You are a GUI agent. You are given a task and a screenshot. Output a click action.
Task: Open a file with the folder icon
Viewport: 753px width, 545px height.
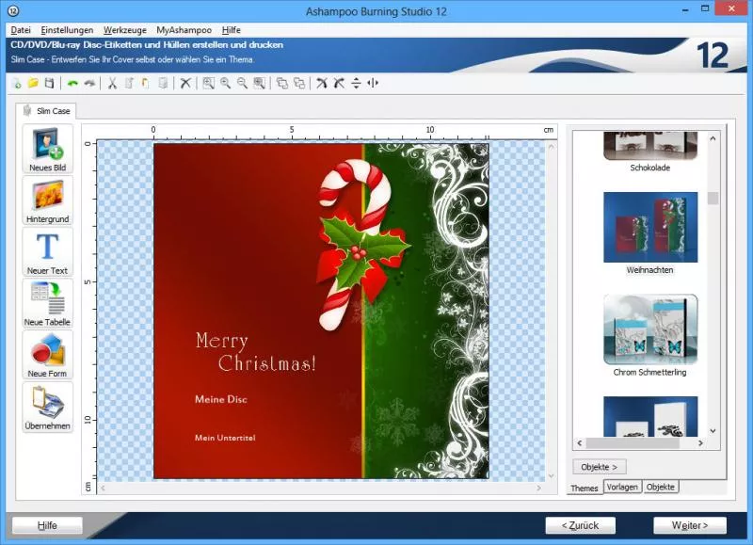tap(33, 83)
